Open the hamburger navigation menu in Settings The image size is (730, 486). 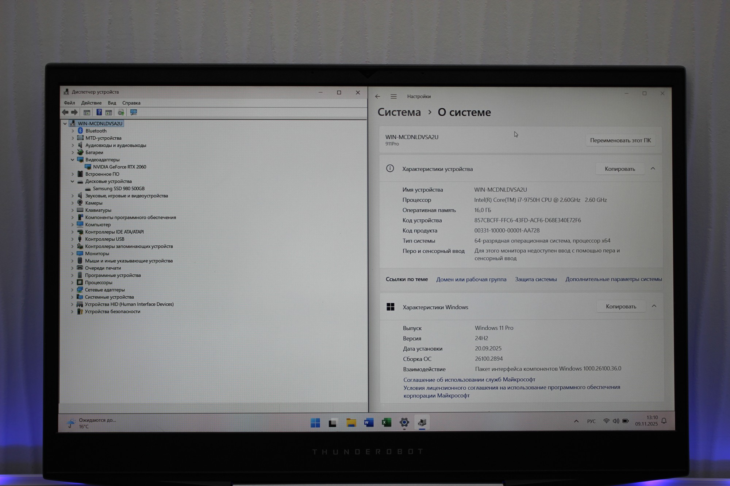pyautogui.click(x=393, y=97)
